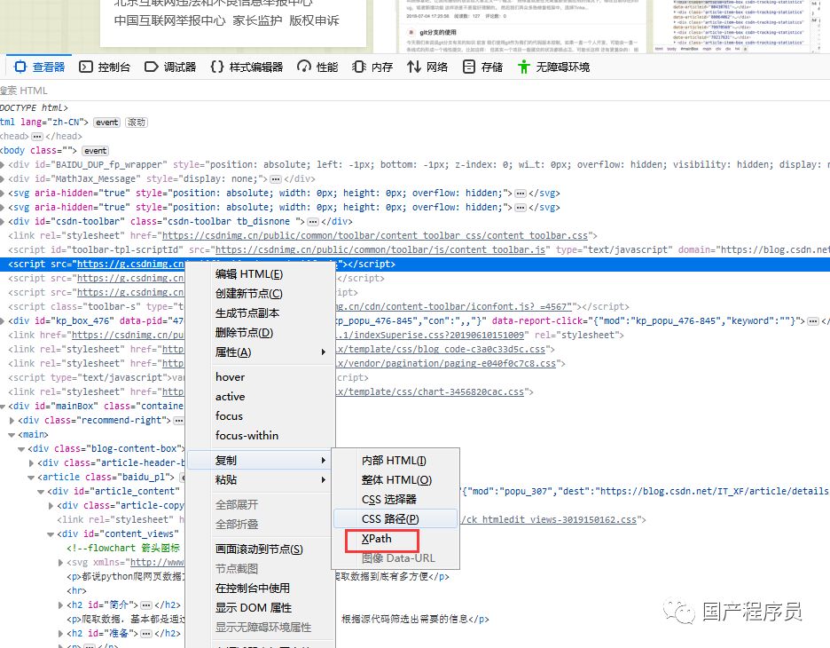
Task: Expand the recommend-right div node
Action: point(12,421)
